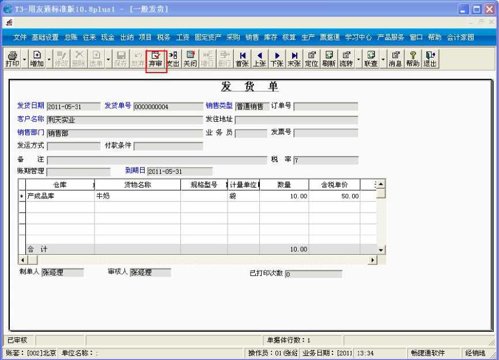Click the horizontal scroll left arrow

tap(22, 261)
